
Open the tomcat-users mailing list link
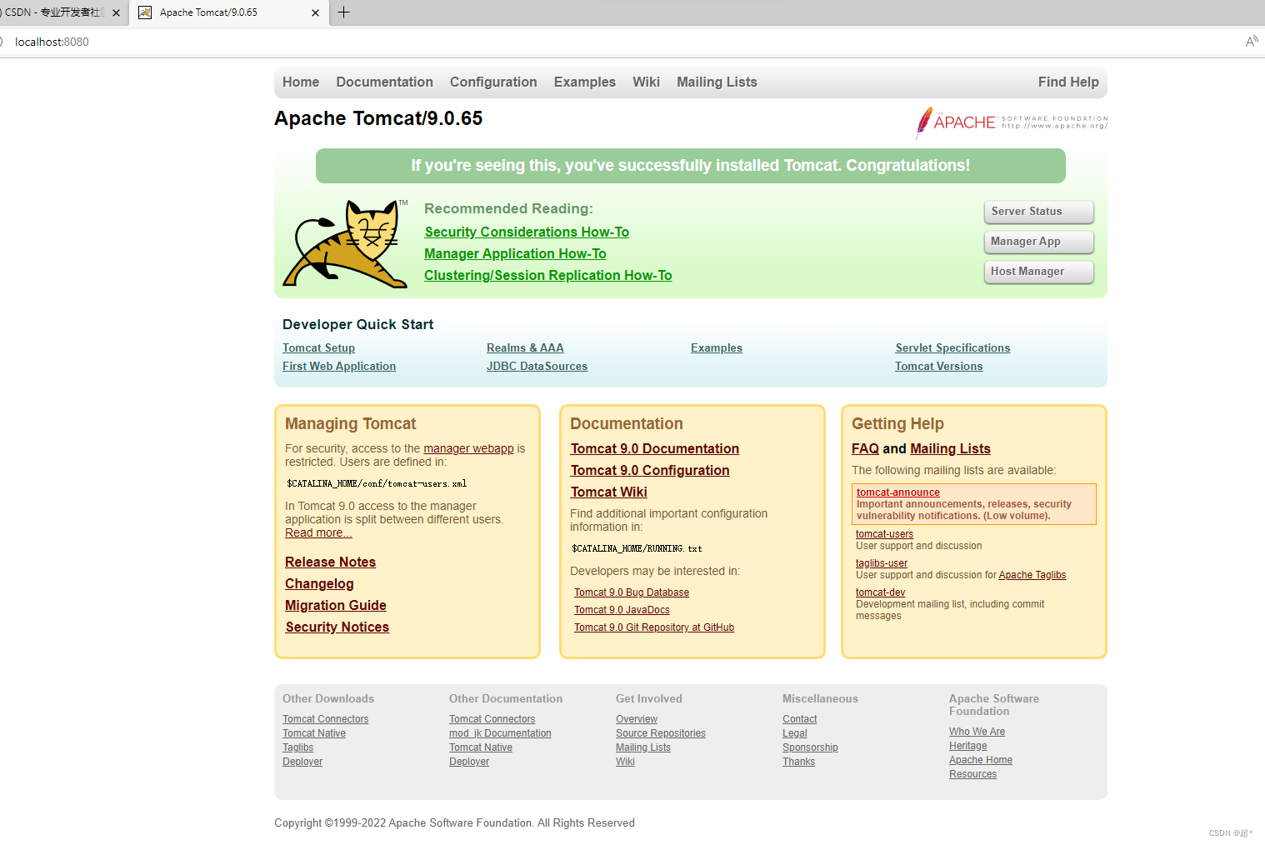[884, 534]
